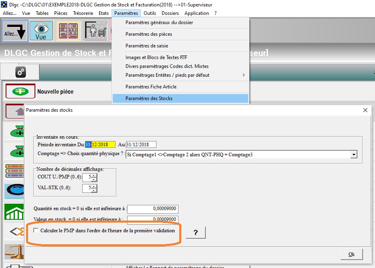The height and width of the screenshot is (268, 375).
Task: Click the green plus Nouvelle pièce icon
Action: [x=20, y=92]
